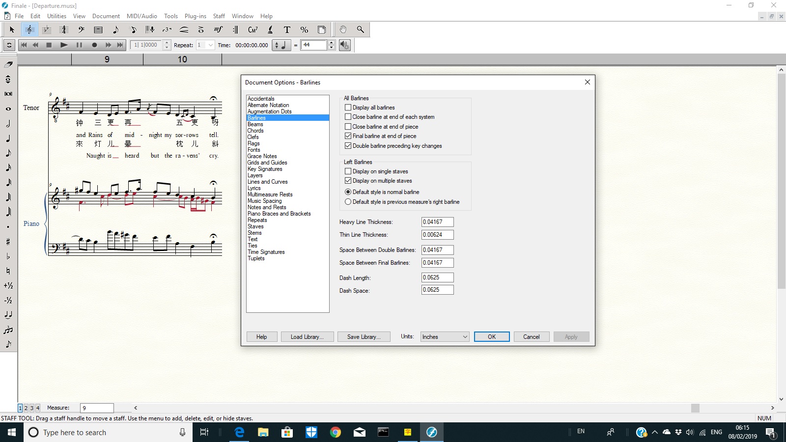Select the Expression mf tool

point(218,30)
